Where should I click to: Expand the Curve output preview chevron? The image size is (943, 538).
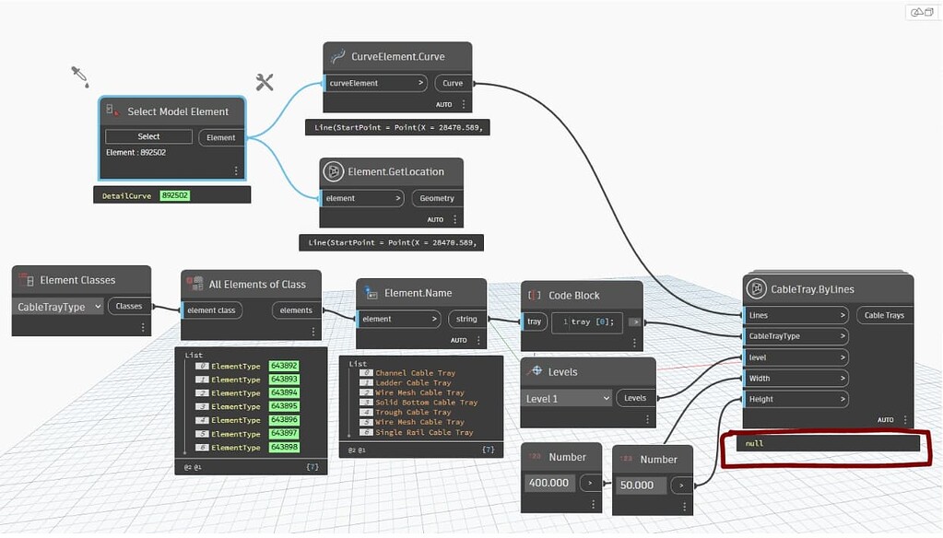423,83
